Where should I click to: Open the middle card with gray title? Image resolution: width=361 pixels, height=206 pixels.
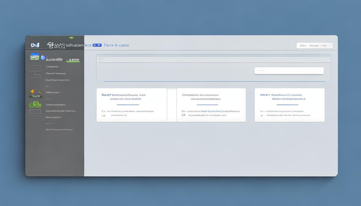(x=211, y=105)
